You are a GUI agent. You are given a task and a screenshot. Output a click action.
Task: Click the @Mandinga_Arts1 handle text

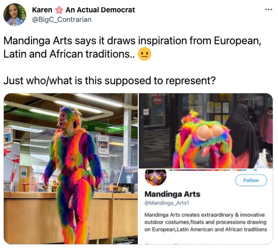(x=167, y=203)
